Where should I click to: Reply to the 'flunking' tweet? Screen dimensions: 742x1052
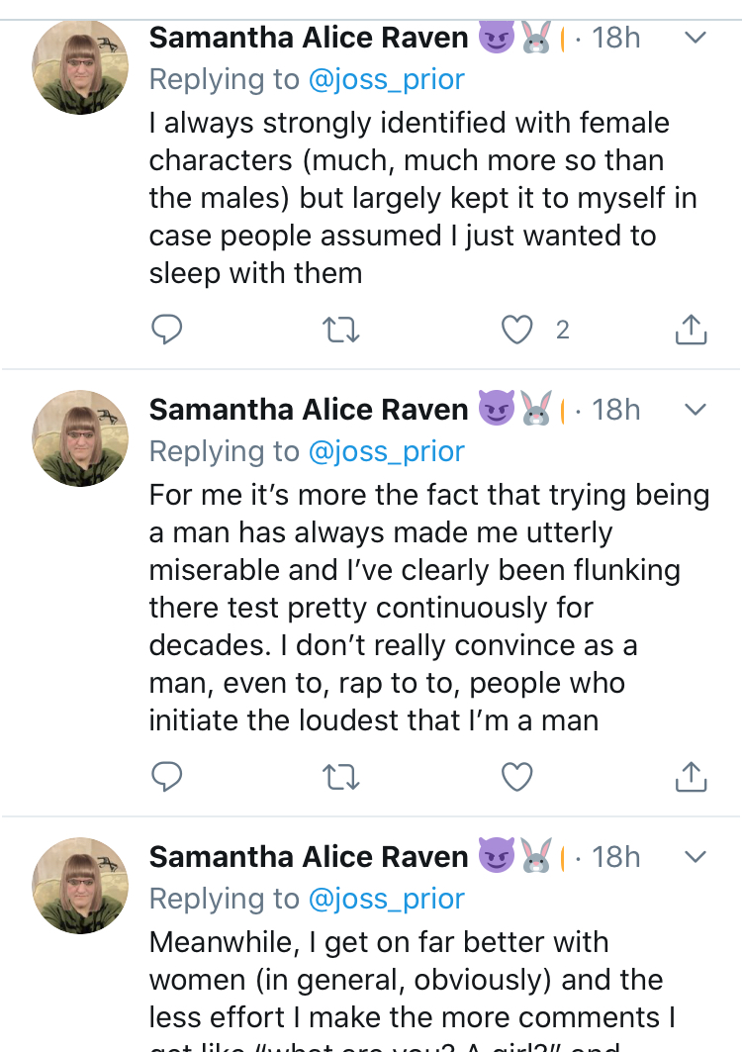[166, 777]
